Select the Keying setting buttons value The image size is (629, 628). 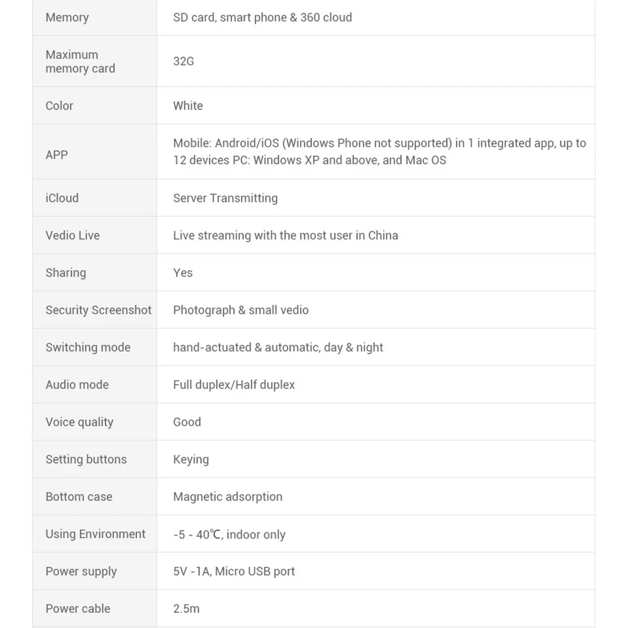pyautogui.click(x=191, y=460)
